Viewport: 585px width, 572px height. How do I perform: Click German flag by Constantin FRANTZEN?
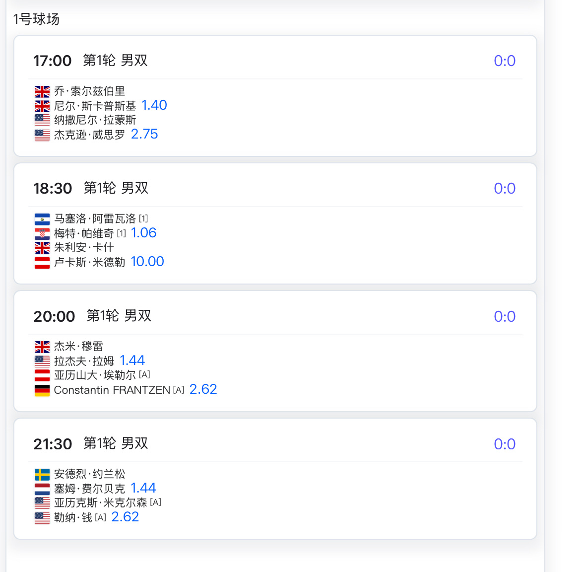click(x=42, y=390)
